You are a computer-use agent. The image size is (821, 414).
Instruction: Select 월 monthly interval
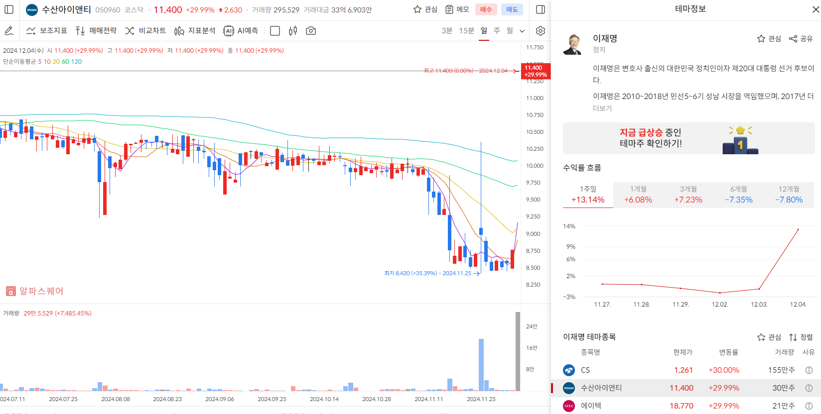(x=510, y=31)
